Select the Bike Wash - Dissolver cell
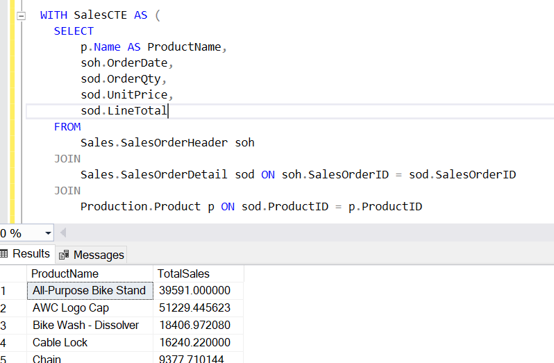This screenshot has width=554, height=363. pos(85,325)
